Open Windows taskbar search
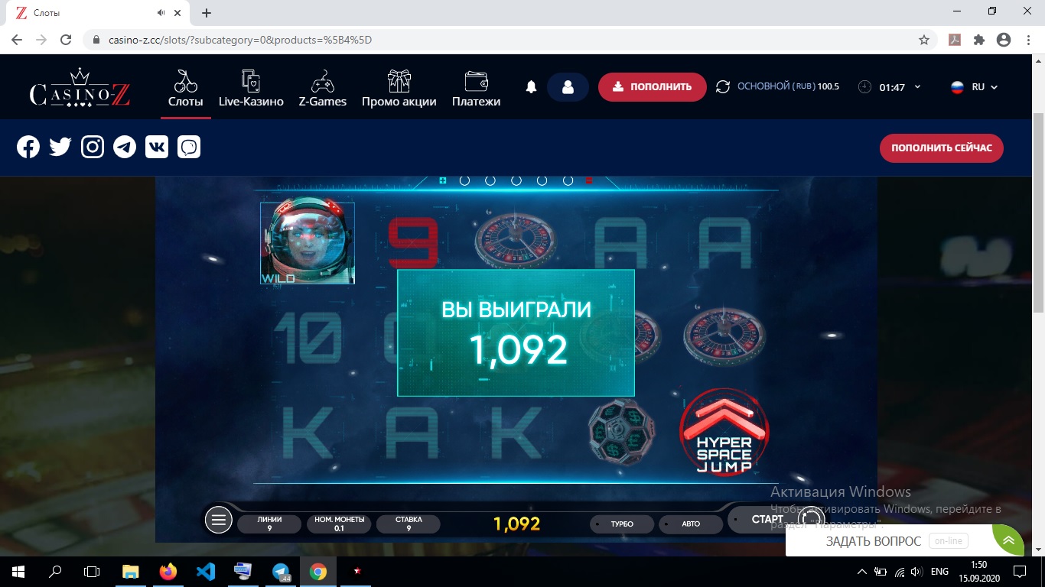Viewport: 1045px width, 587px height. [55, 571]
